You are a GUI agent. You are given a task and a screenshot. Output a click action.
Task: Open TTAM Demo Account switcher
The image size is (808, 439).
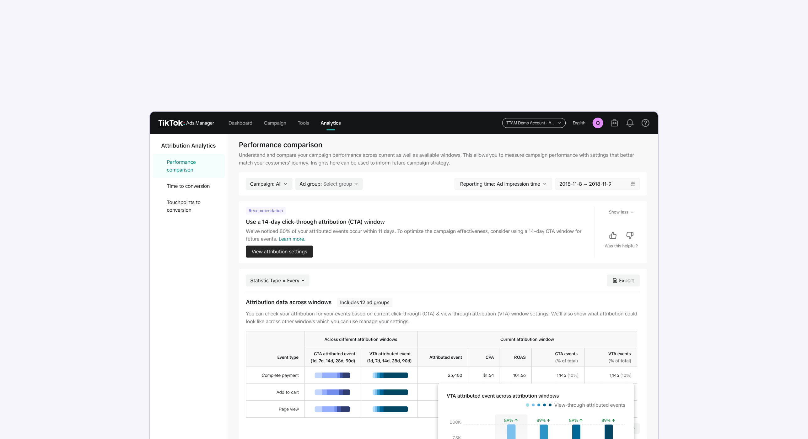point(533,123)
